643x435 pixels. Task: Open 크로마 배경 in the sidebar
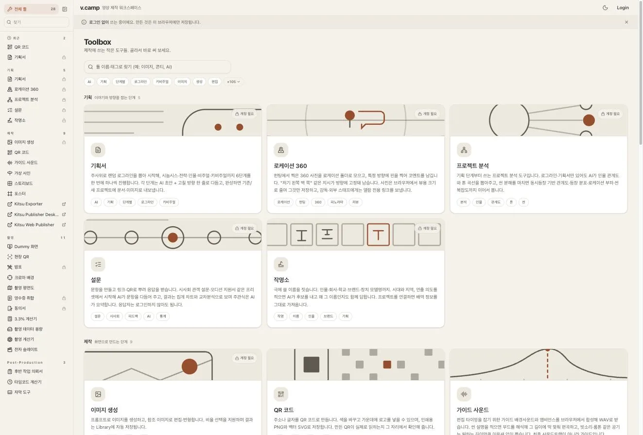pyautogui.click(x=36, y=278)
